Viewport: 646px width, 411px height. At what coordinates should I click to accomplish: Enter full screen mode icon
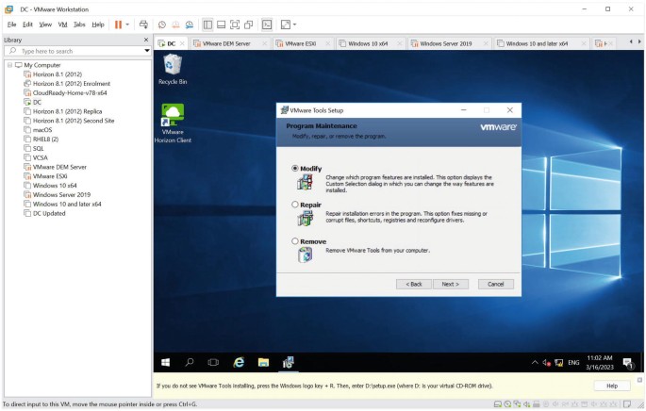click(x=234, y=24)
